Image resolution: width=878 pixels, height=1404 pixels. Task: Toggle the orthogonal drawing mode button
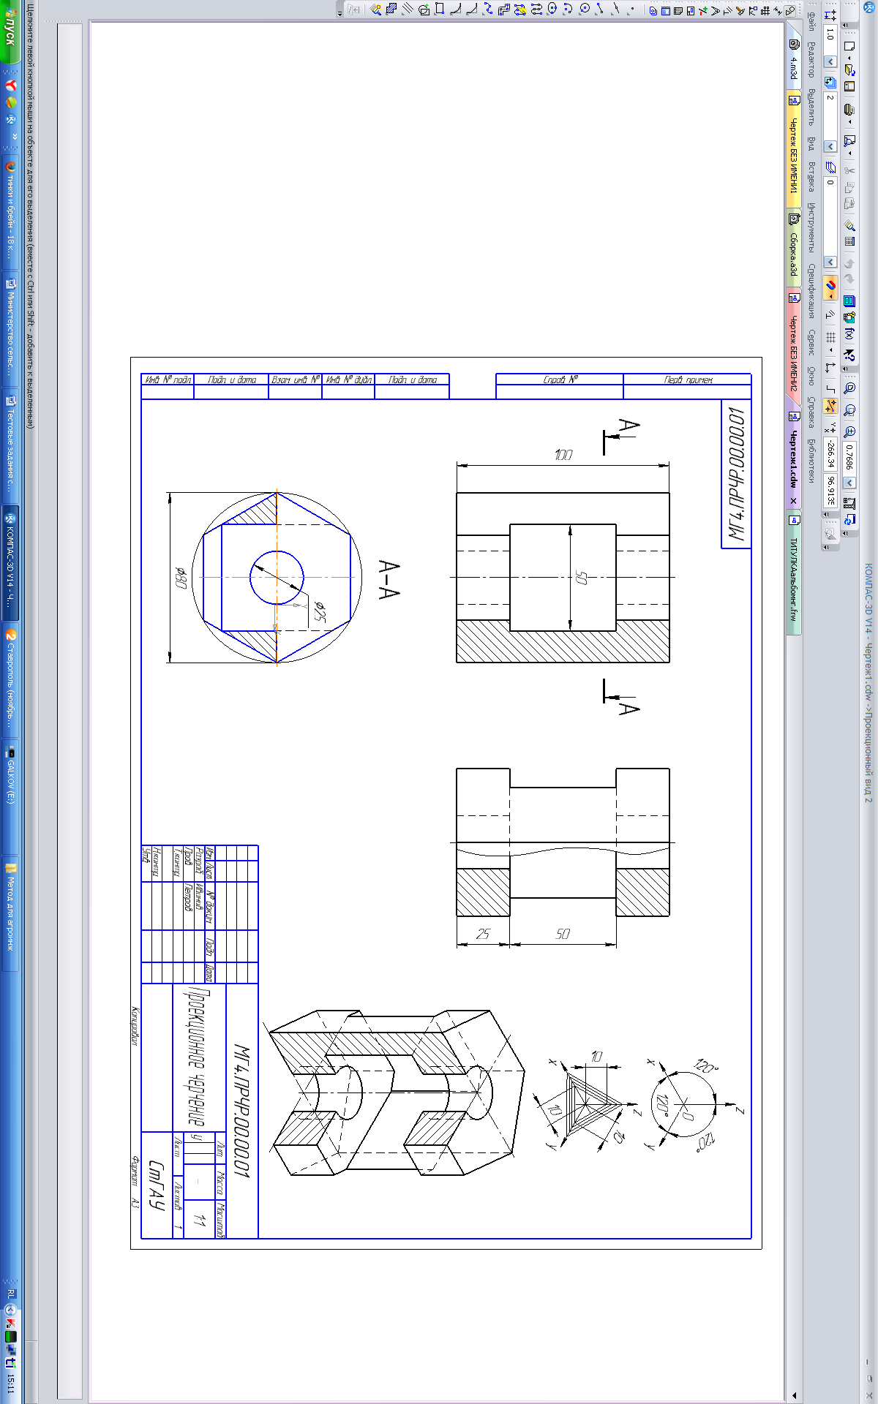pos(830,389)
